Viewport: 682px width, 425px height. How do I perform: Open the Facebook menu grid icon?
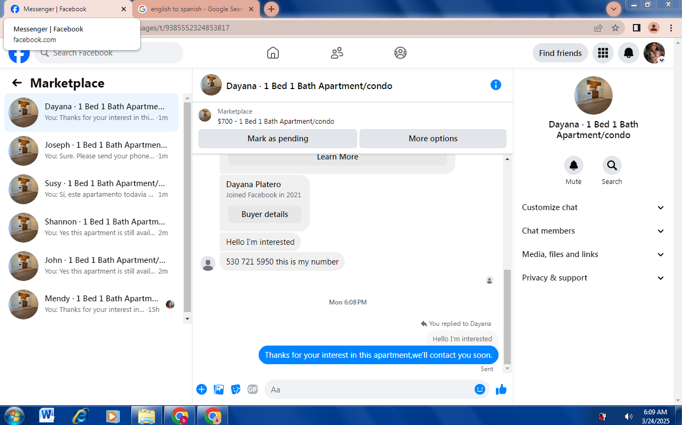pos(603,53)
